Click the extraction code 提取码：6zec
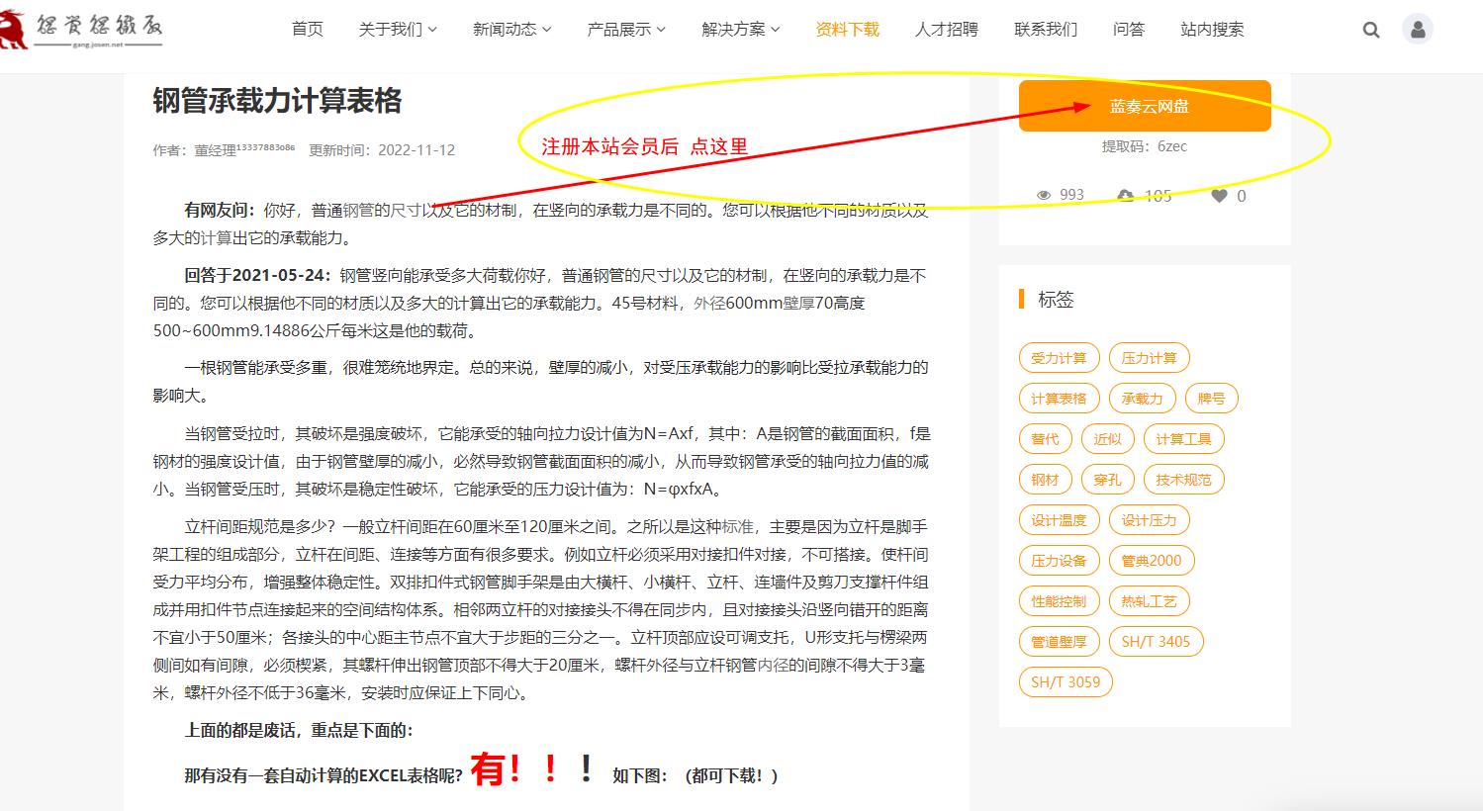 point(1145,146)
